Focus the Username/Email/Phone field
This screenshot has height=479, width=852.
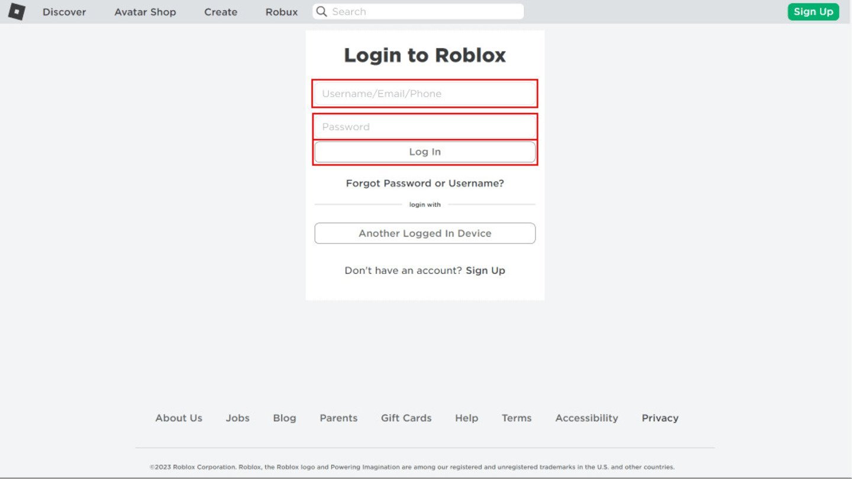pos(425,93)
